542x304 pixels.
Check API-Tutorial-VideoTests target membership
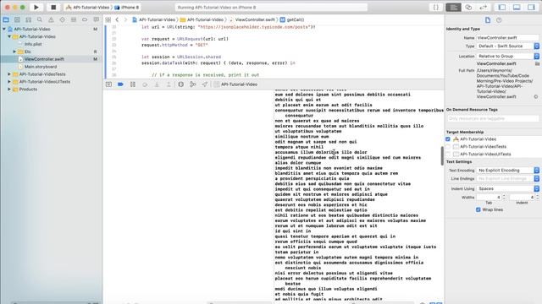click(448, 147)
